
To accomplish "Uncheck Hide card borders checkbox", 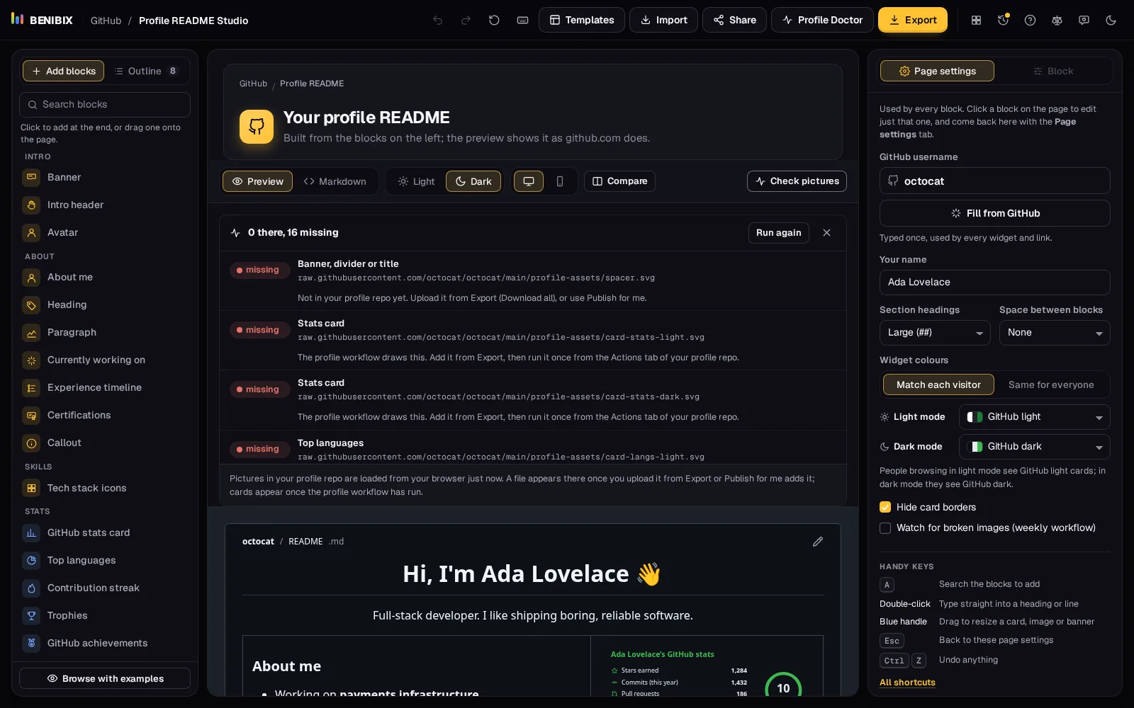I will pyautogui.click(x=885, y=508).
